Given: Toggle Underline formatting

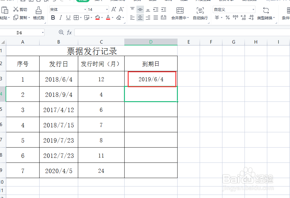Looking at the screenshot, I should coord(68,17).
